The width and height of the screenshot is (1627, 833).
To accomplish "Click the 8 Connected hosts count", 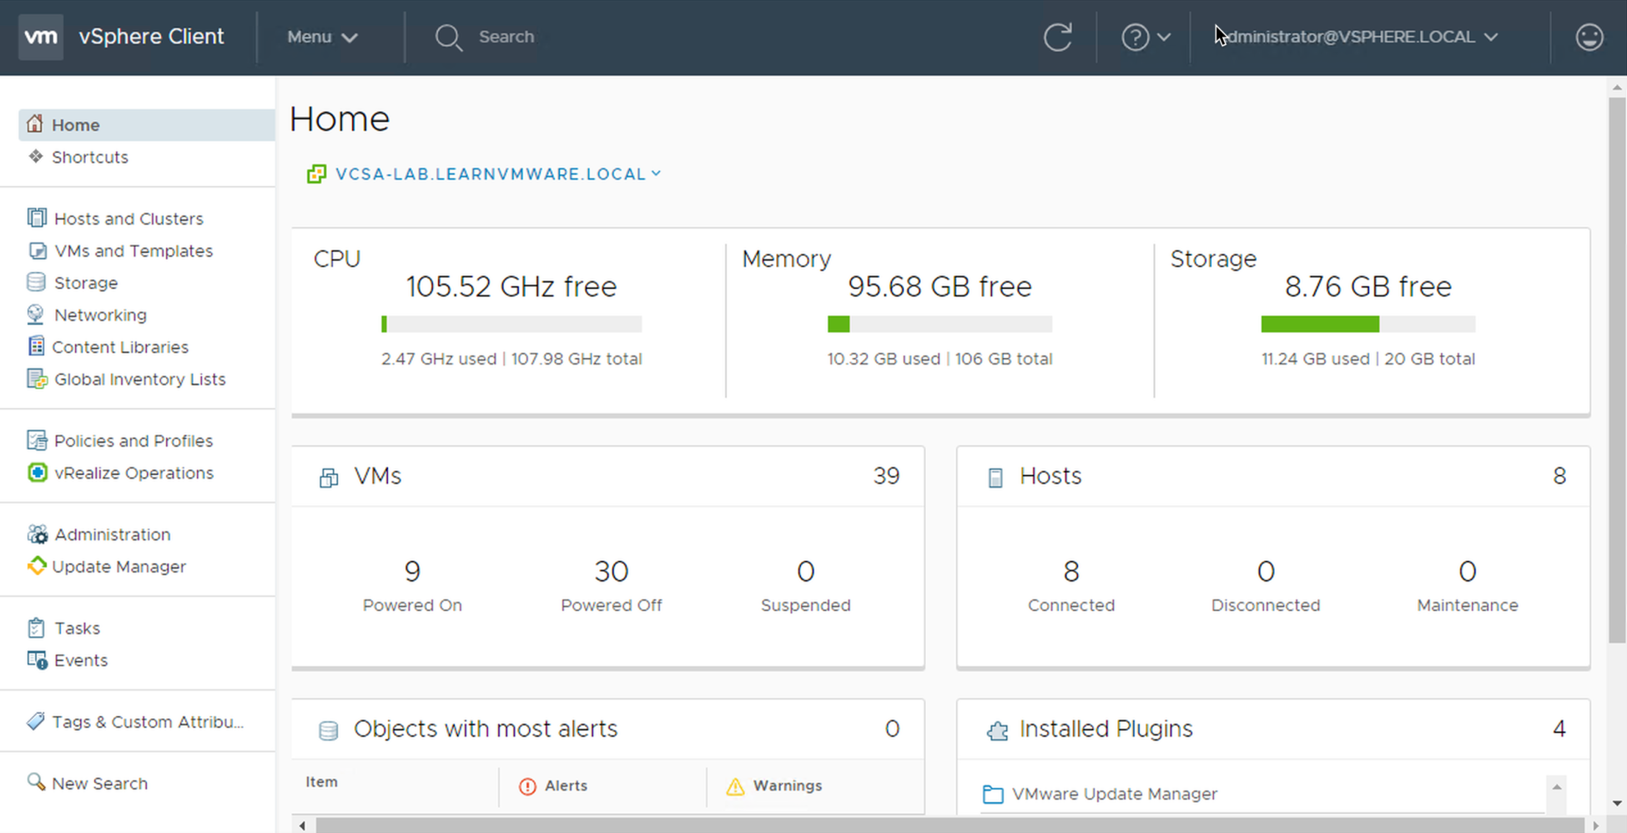I will pos(1071,572).
